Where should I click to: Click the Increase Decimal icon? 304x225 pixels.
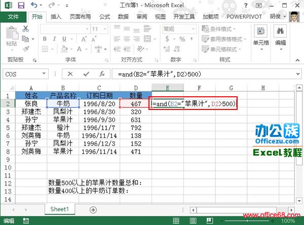[x=167, y=49]
